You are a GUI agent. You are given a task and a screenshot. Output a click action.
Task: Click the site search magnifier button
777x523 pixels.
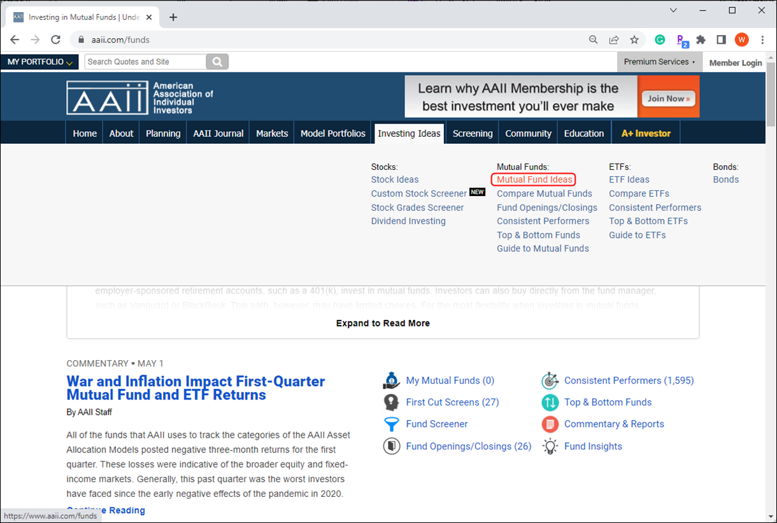click(x=217, y=62)
